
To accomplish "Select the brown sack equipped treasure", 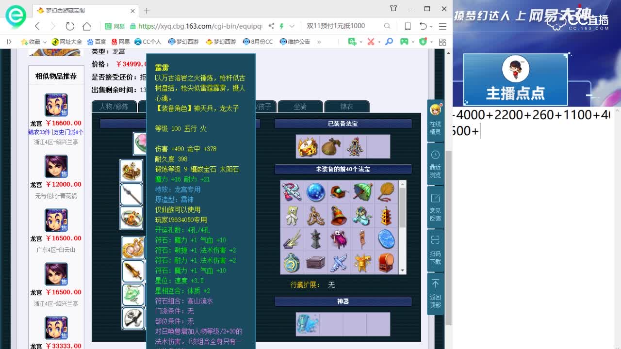I will (331, 147).
